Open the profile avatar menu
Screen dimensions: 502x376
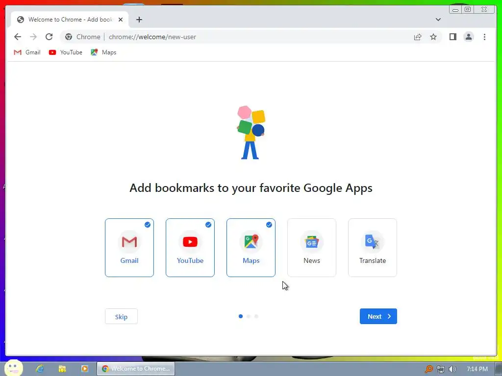[x=468, y=37]
